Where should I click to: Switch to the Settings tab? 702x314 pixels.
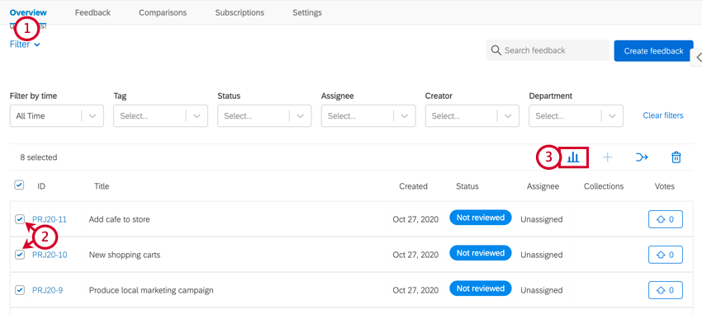(307, 12)
